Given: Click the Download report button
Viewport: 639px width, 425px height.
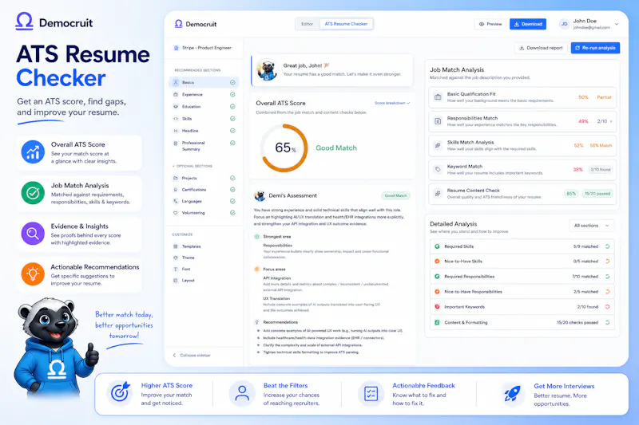Looking at the screenshot, I should pyautogui.click(x=541, y=48).
